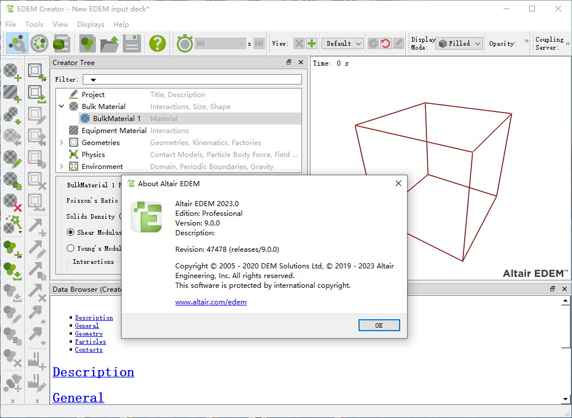This screenshot has width=572, height=418.
Task: Open the Display Mode Filled dropdown
Action: tap(460, 43)
